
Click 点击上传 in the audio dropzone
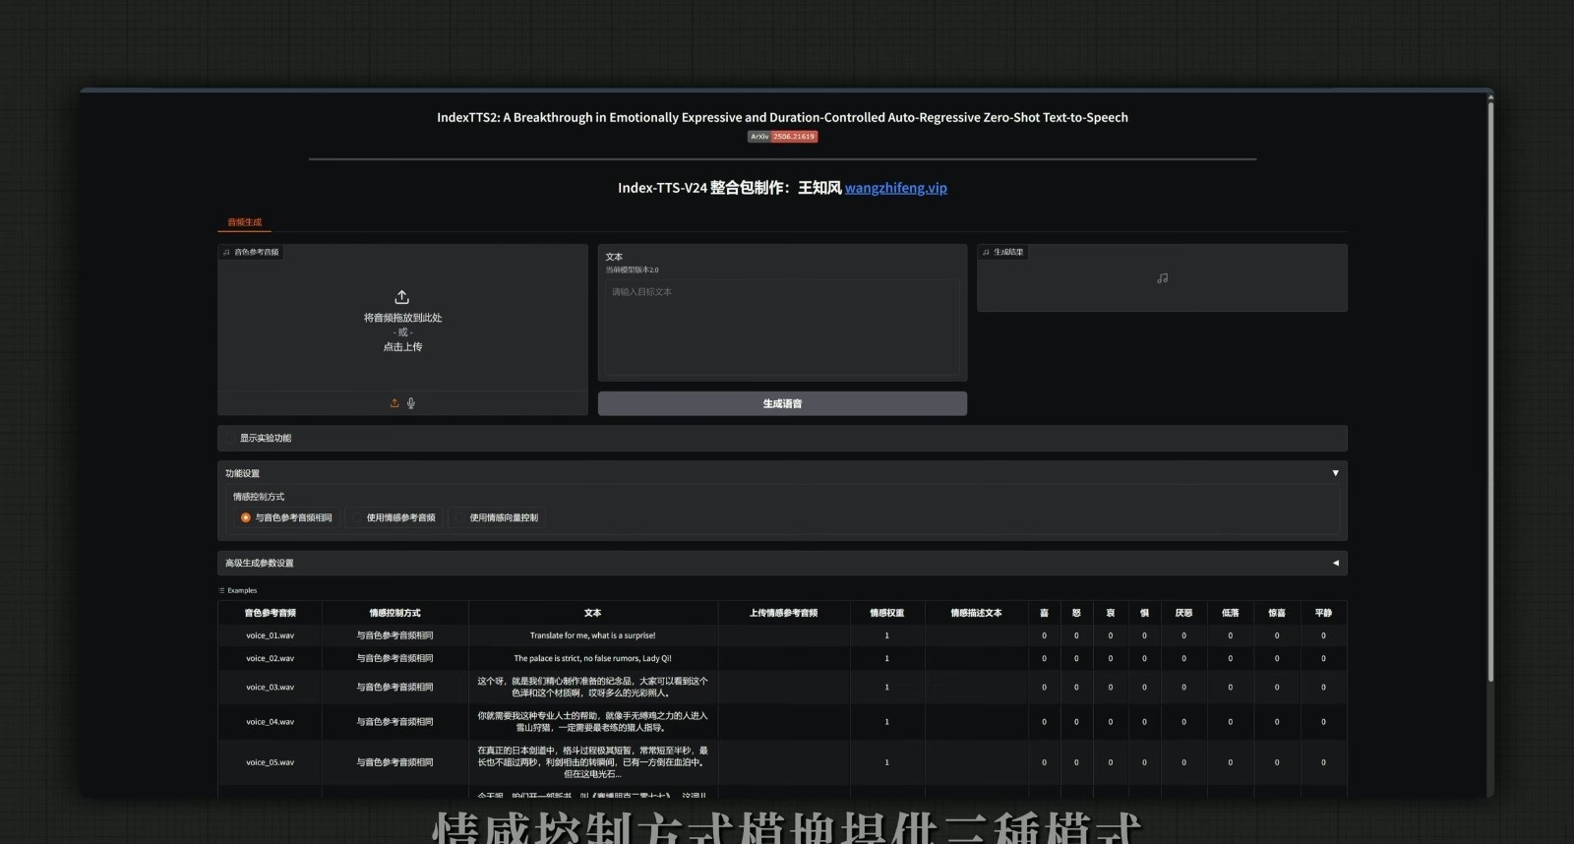tap(402, 347)
